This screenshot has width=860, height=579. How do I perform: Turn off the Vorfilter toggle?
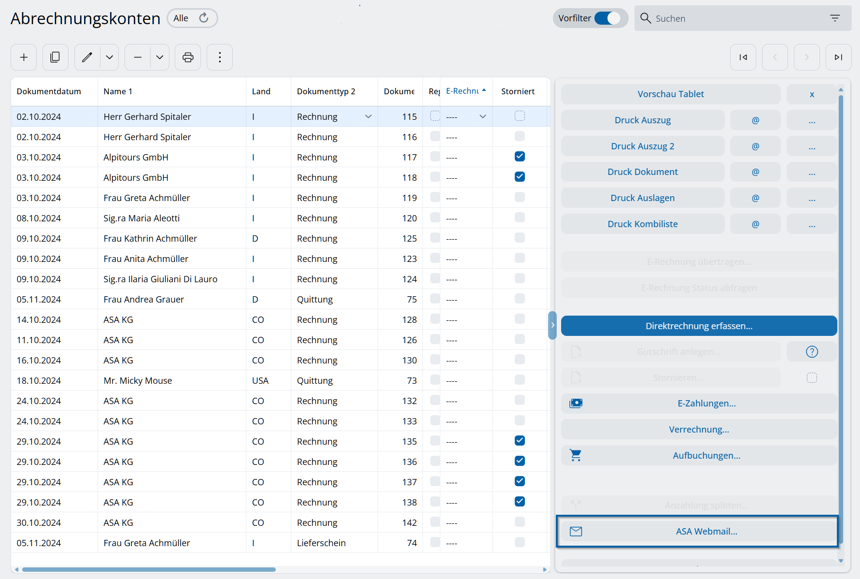(x=607, y=18)
